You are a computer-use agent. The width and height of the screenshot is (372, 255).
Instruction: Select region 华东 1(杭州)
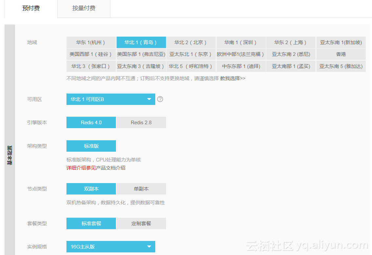91,42
